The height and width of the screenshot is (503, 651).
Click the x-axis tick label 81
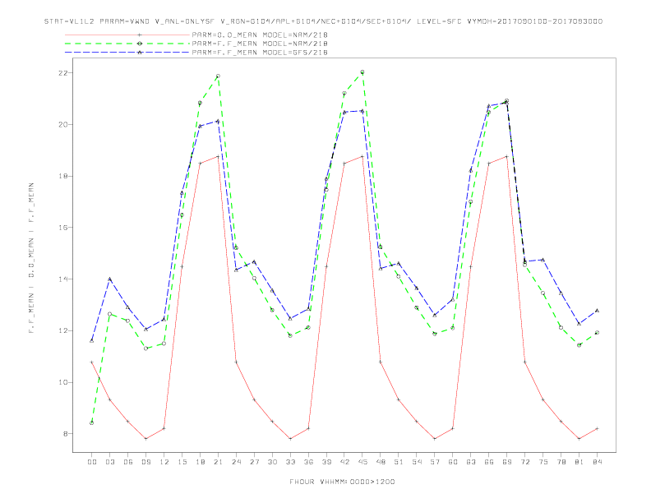coord(579,462)
